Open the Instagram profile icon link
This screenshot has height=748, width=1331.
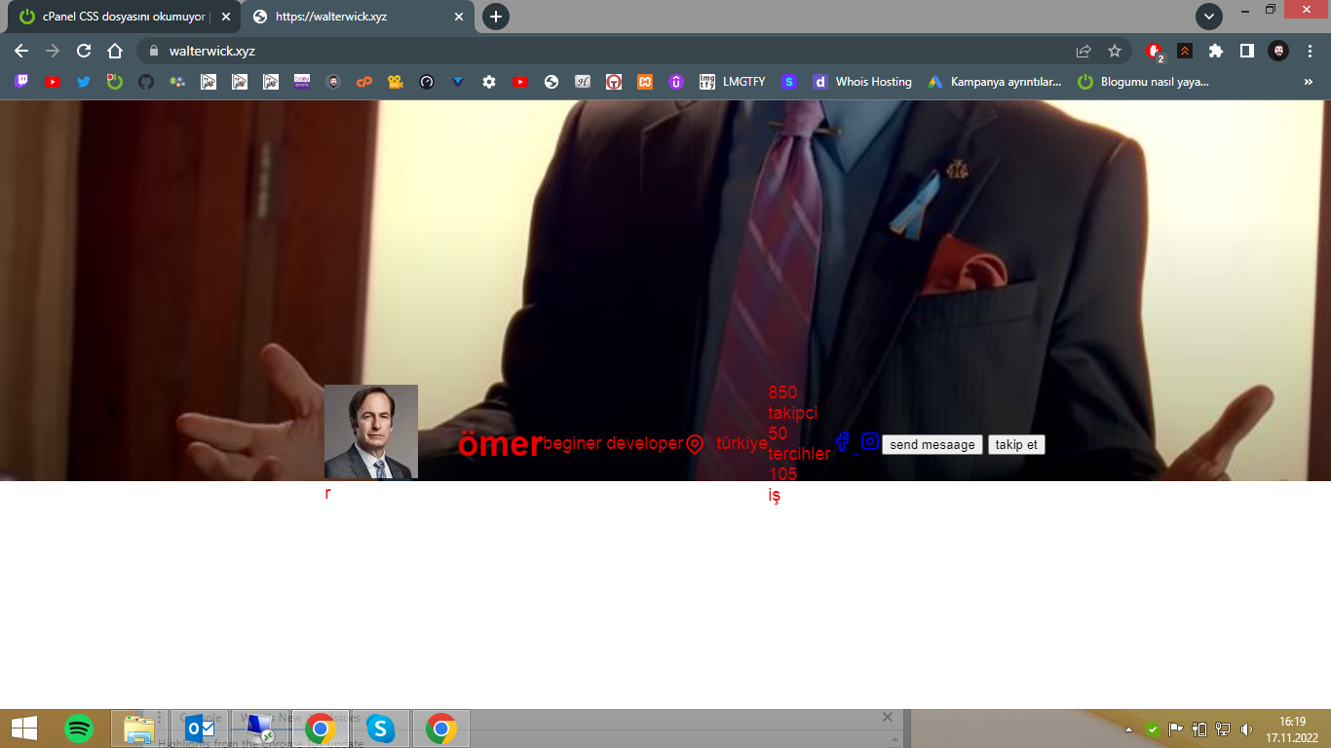[870, 441]
